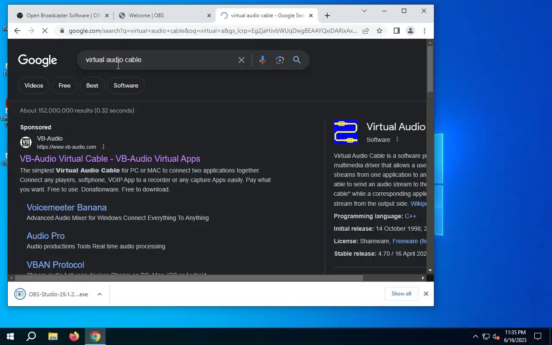Open Audio Pro link
The image size is (552, 345).
click(46, 236)
